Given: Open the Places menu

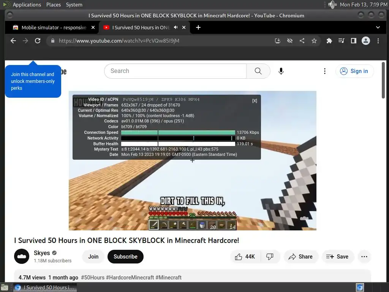Looking at the screenshot, I should click(53, 5).
